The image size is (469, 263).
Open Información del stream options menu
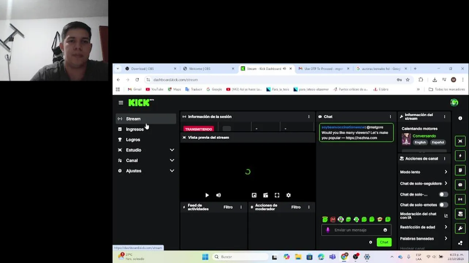coord(445,117)
